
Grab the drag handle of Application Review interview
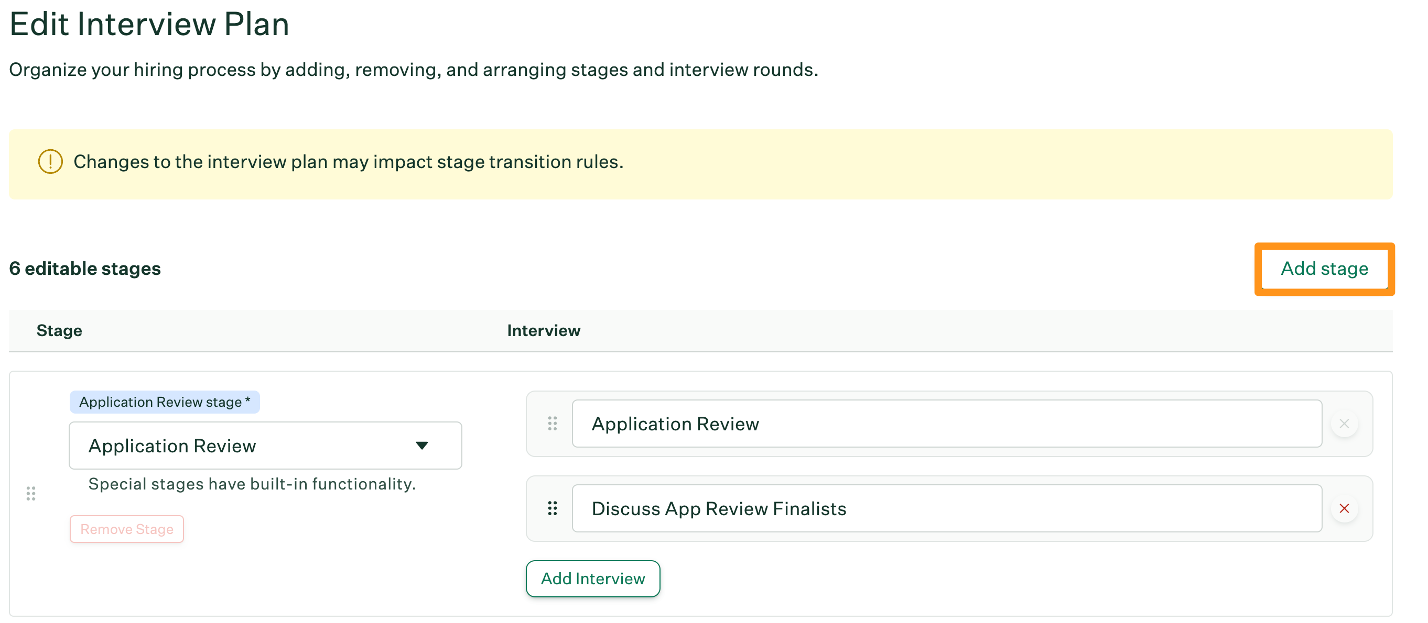[552, 424]
